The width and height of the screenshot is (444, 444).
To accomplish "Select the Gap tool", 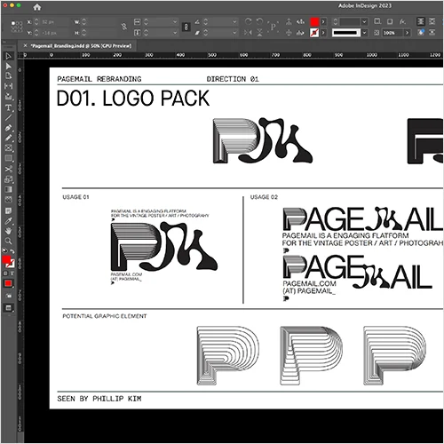I will point(8,86).
